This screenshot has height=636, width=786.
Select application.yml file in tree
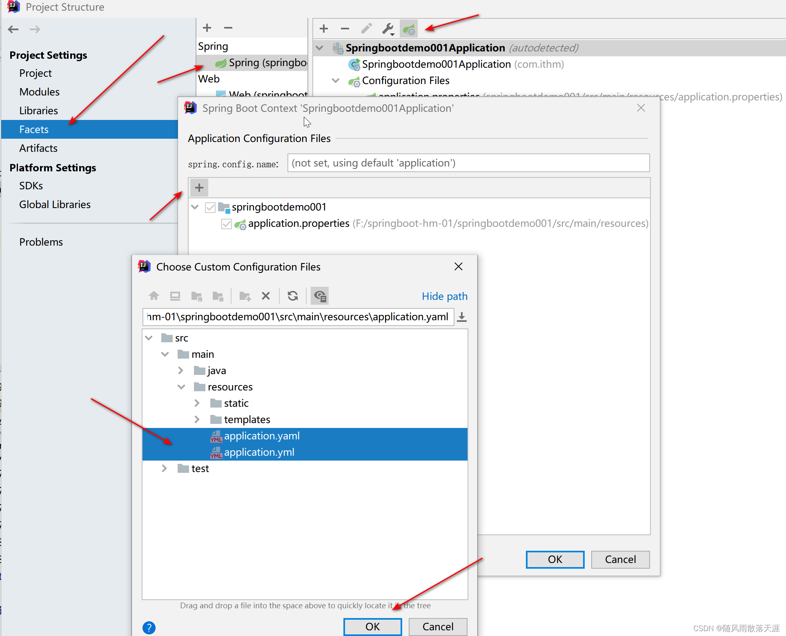click(x=305, y=452)
